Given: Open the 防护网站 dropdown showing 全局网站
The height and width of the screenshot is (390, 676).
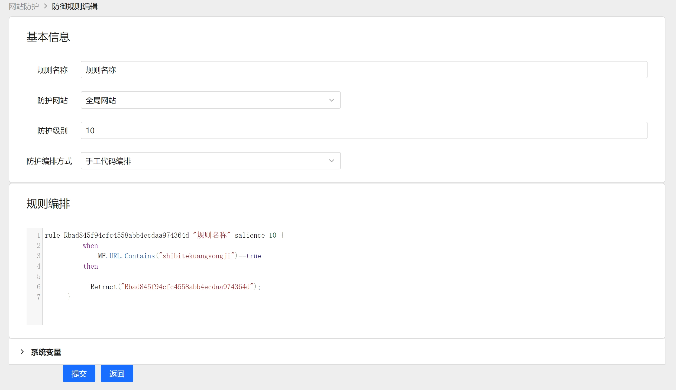Looking at the screenshot, I should tap(206, 100).
